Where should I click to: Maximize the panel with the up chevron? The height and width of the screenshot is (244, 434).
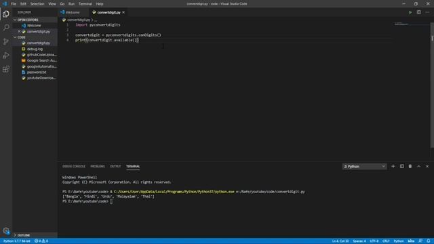click(418, 166)
